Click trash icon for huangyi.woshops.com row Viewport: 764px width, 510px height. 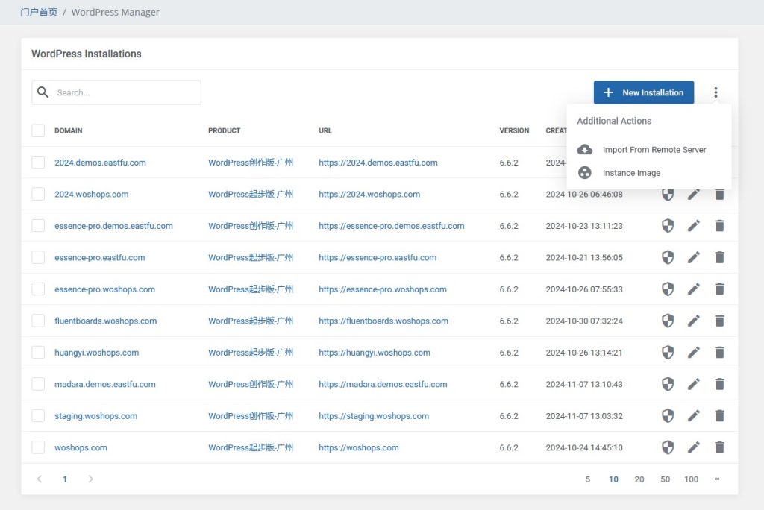click(x=719, y=353)
